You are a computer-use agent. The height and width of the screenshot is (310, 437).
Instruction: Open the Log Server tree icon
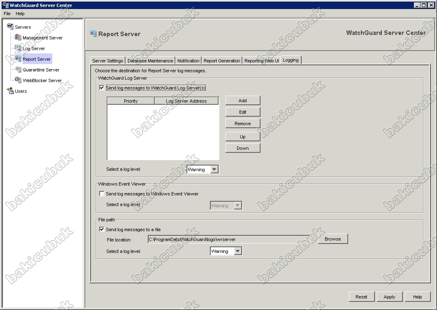pos(18,48)
